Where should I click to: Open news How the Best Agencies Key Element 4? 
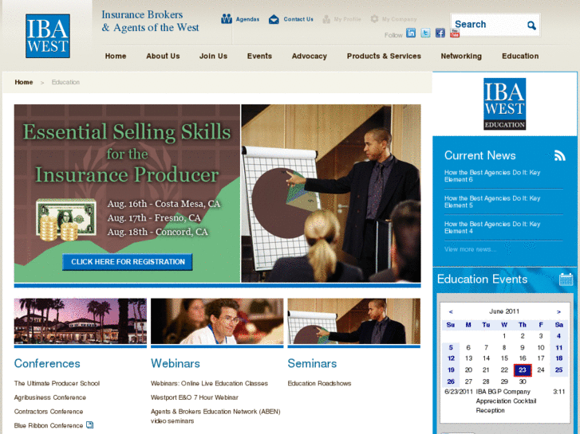[x=492, y=228]
